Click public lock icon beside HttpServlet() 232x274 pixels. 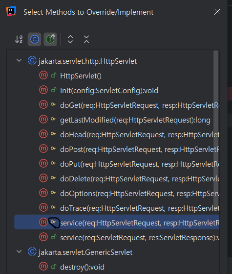[54, 75]
